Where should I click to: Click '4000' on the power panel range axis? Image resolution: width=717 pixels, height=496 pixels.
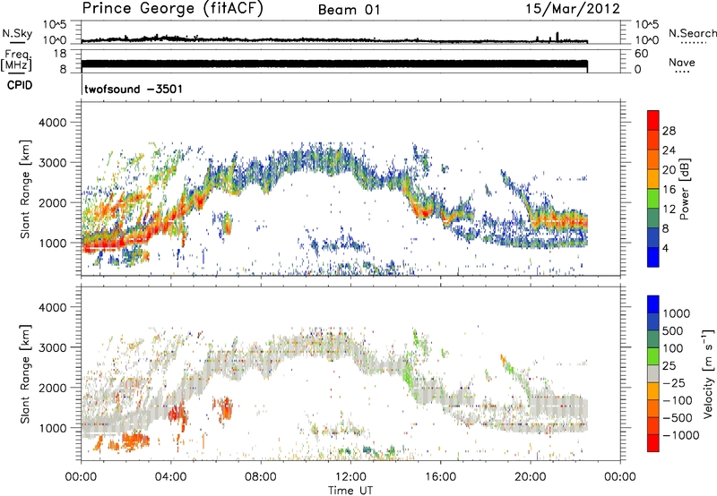tap(52, 123)
